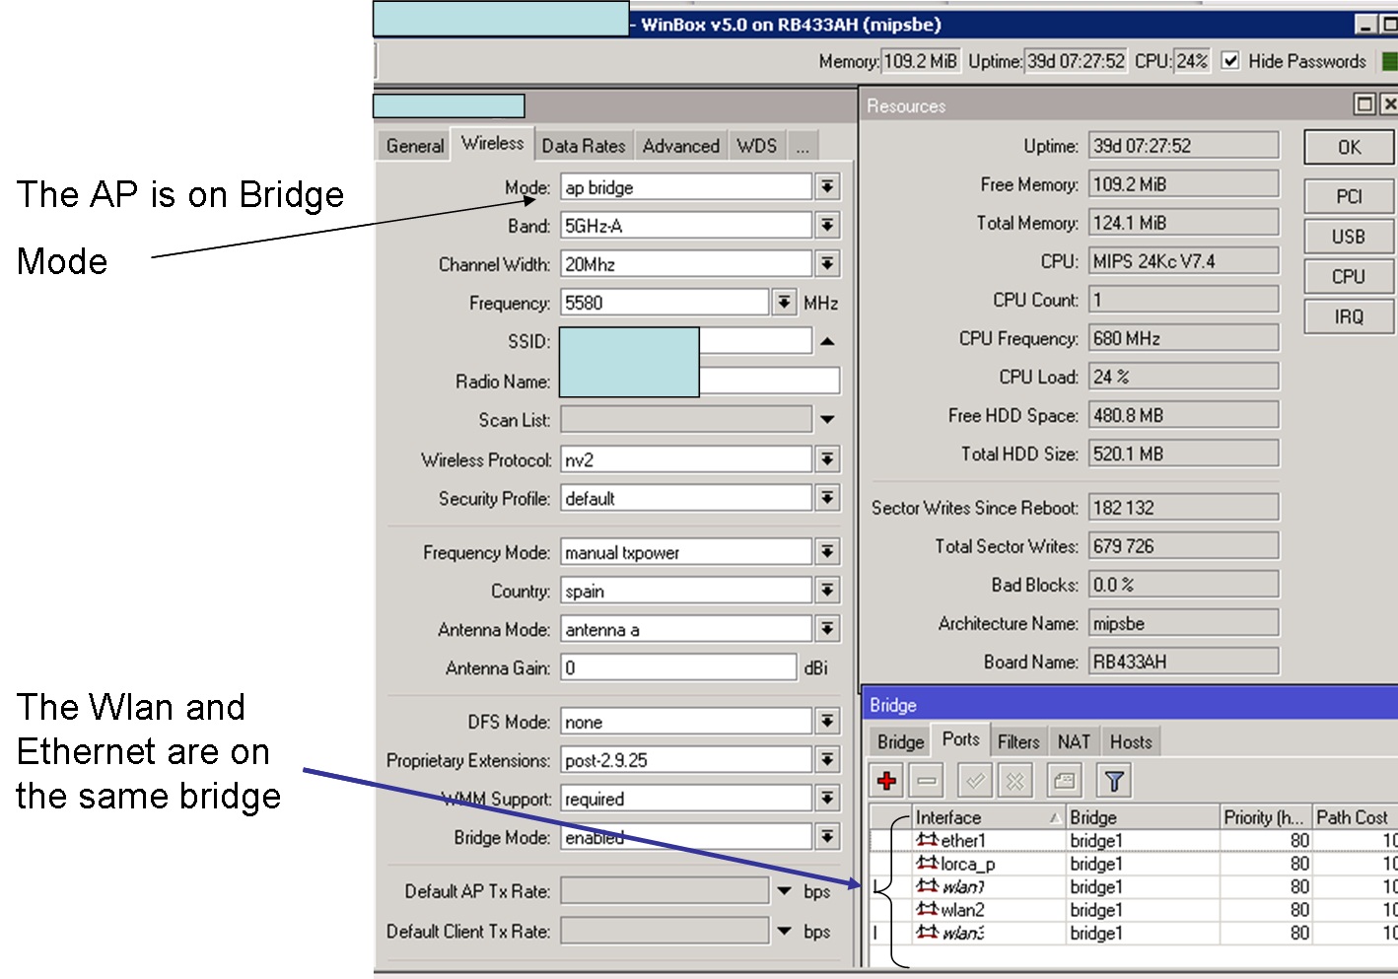The width and height of the screenshot is (1398, 979).
Task: Click the USB button in Resources
Action: (x=1349, y=237)
